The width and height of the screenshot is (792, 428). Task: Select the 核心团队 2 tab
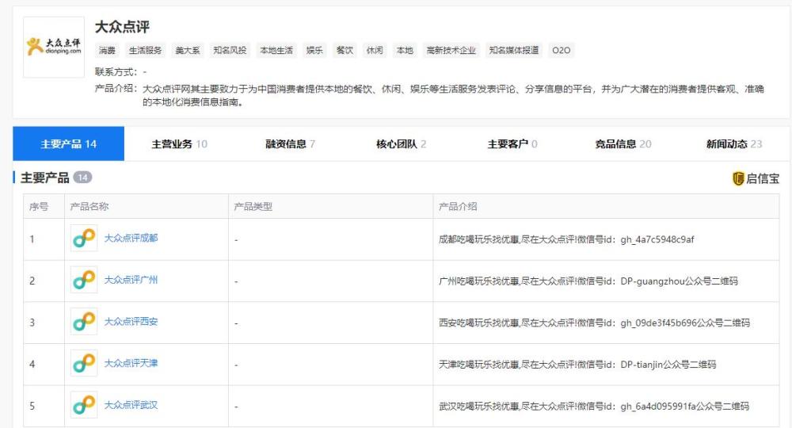click(x=401, y=144)
